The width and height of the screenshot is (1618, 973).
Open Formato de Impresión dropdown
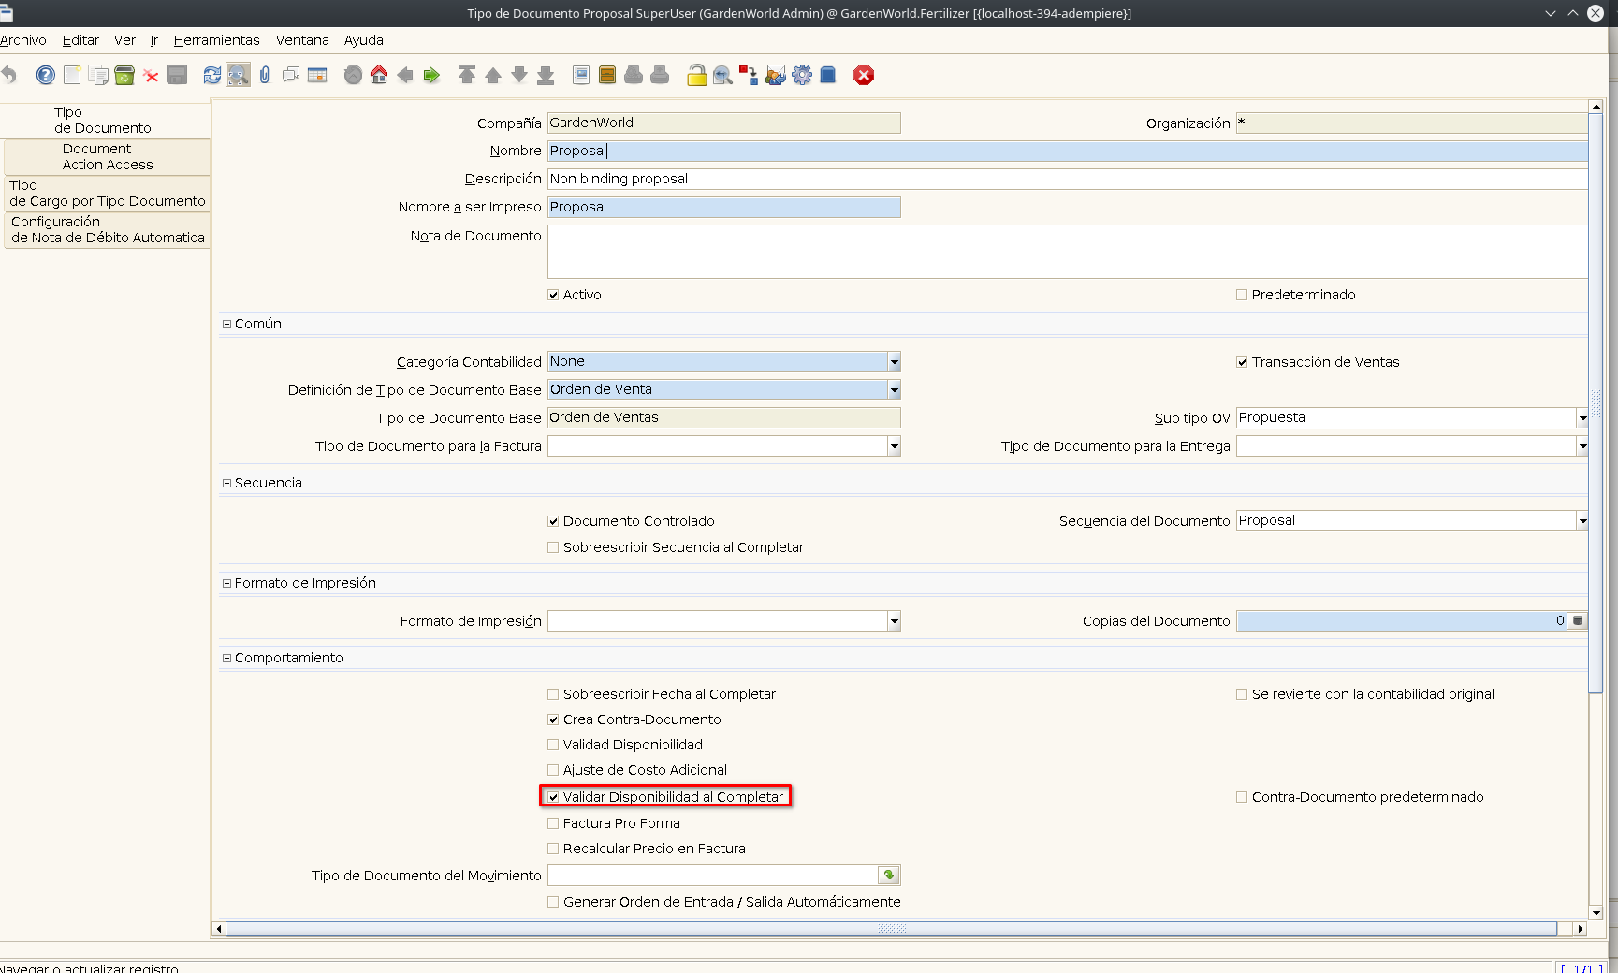click(894, 621)
